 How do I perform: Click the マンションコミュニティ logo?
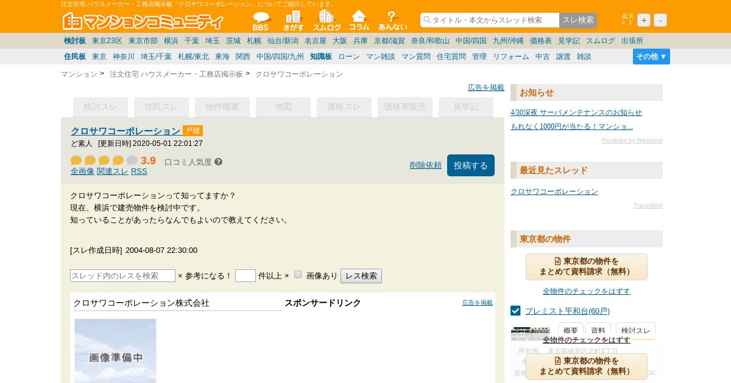point(143,21)
